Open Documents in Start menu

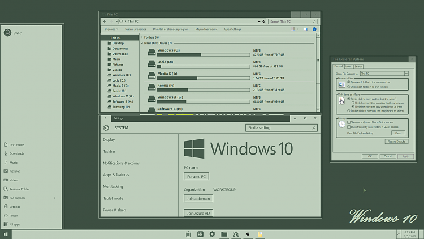pos(14,144)
